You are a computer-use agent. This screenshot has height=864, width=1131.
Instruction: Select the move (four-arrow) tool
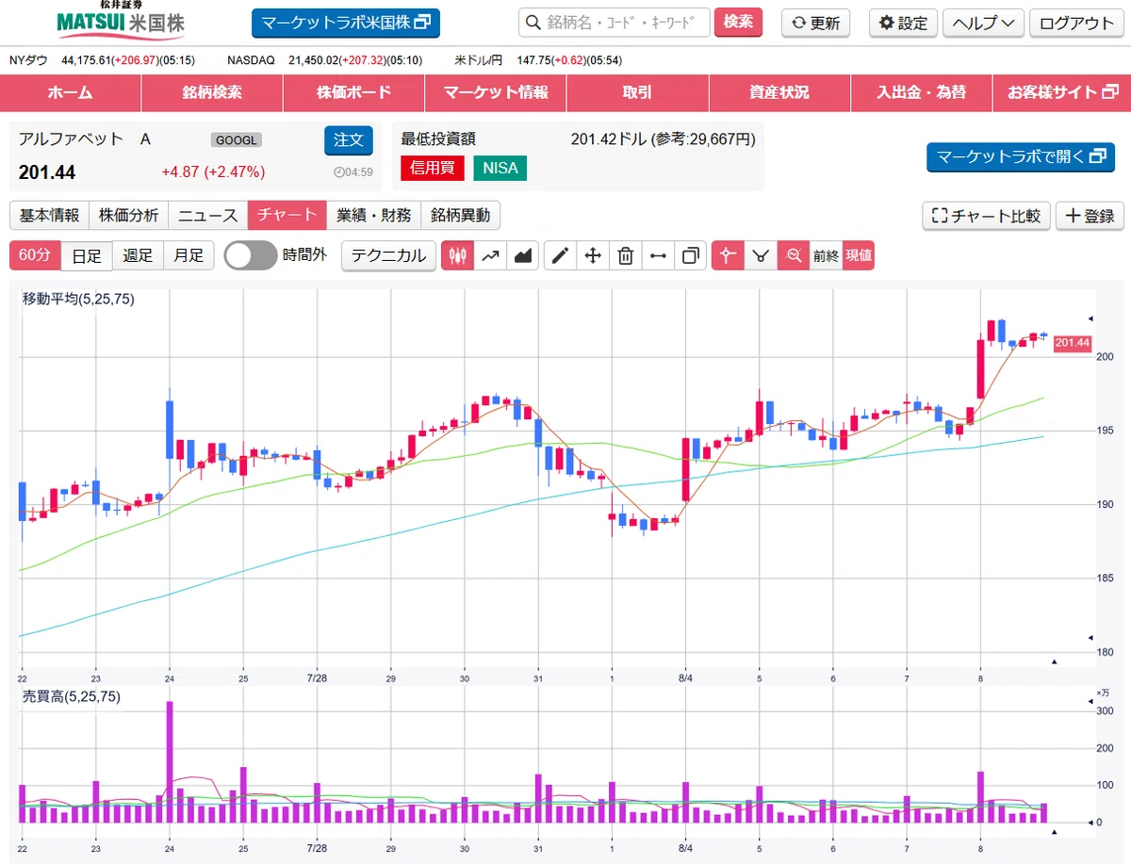593,255
